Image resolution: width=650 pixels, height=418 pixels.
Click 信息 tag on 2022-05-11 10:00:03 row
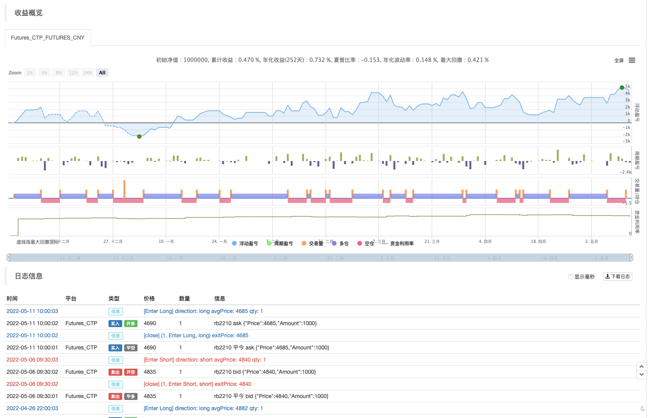click(116, 311)
